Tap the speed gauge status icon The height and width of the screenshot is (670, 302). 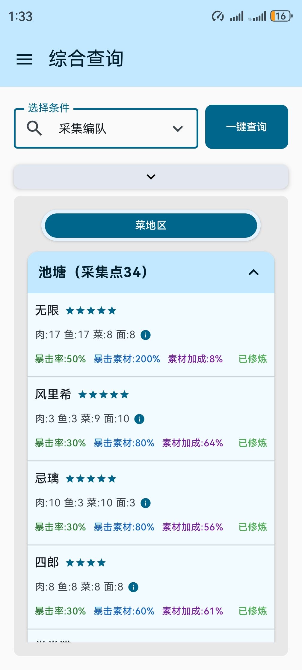[218, 16]
